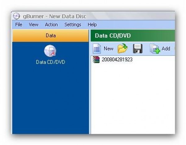Open the View menu

[33, 25]
